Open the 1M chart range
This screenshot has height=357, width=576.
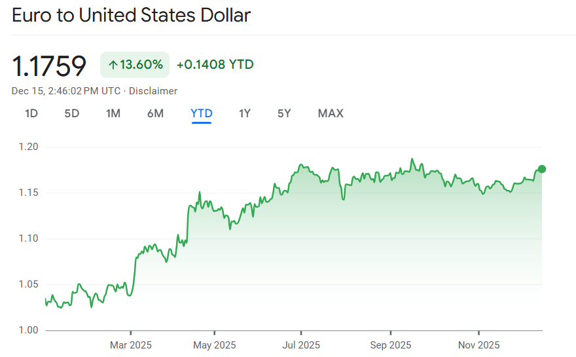point(113,113)
